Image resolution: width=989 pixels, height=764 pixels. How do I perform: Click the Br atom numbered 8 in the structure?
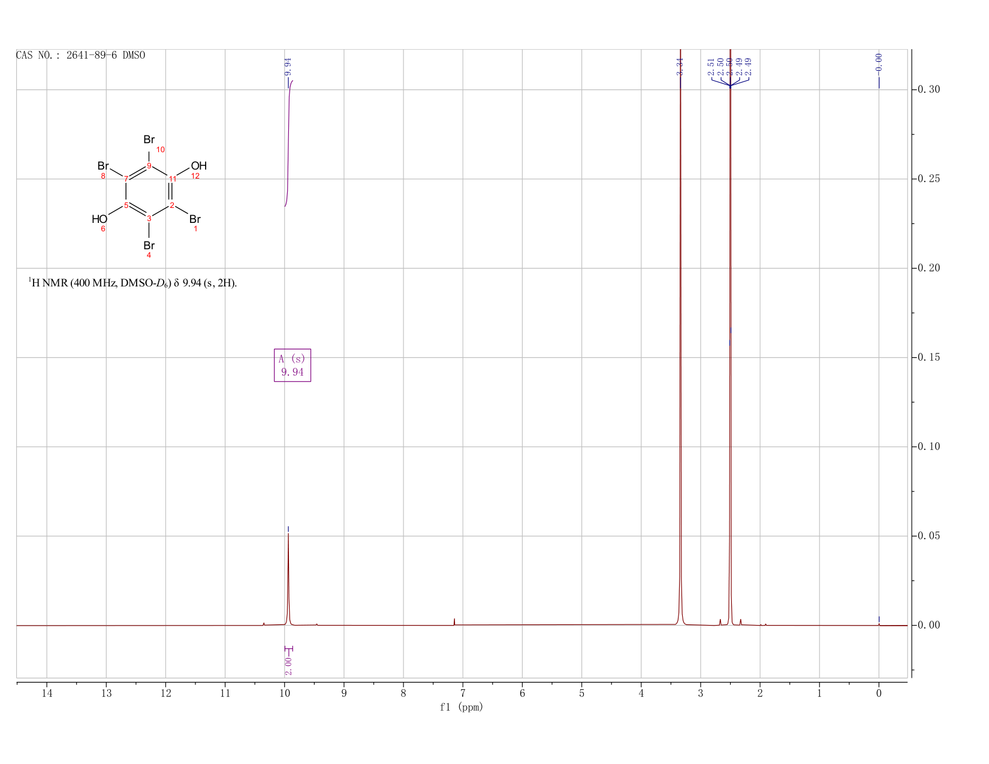coord(103,166)
